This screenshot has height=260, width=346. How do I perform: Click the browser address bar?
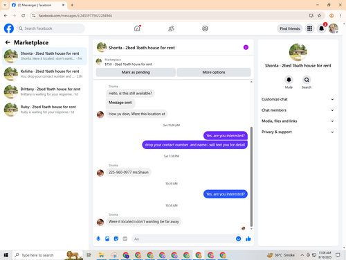click(171, 15)
